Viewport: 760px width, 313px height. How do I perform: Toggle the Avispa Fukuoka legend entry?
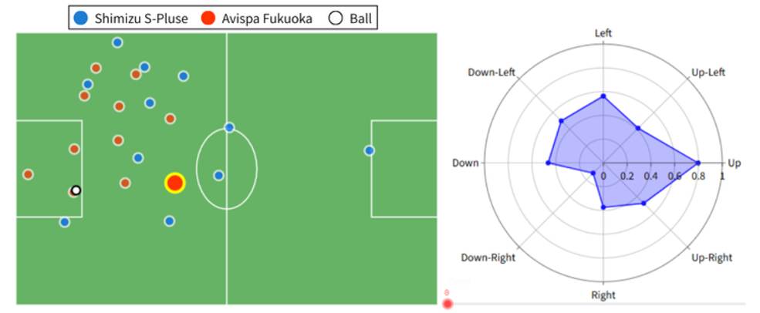tap(258, 18)
